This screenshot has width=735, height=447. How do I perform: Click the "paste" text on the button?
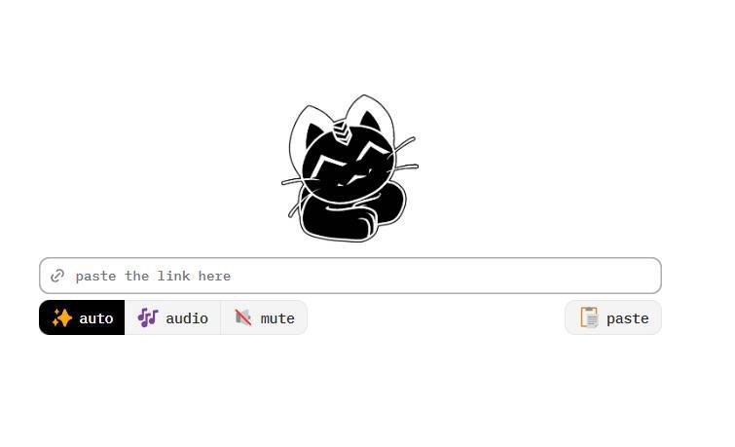(x=628, y=319)
